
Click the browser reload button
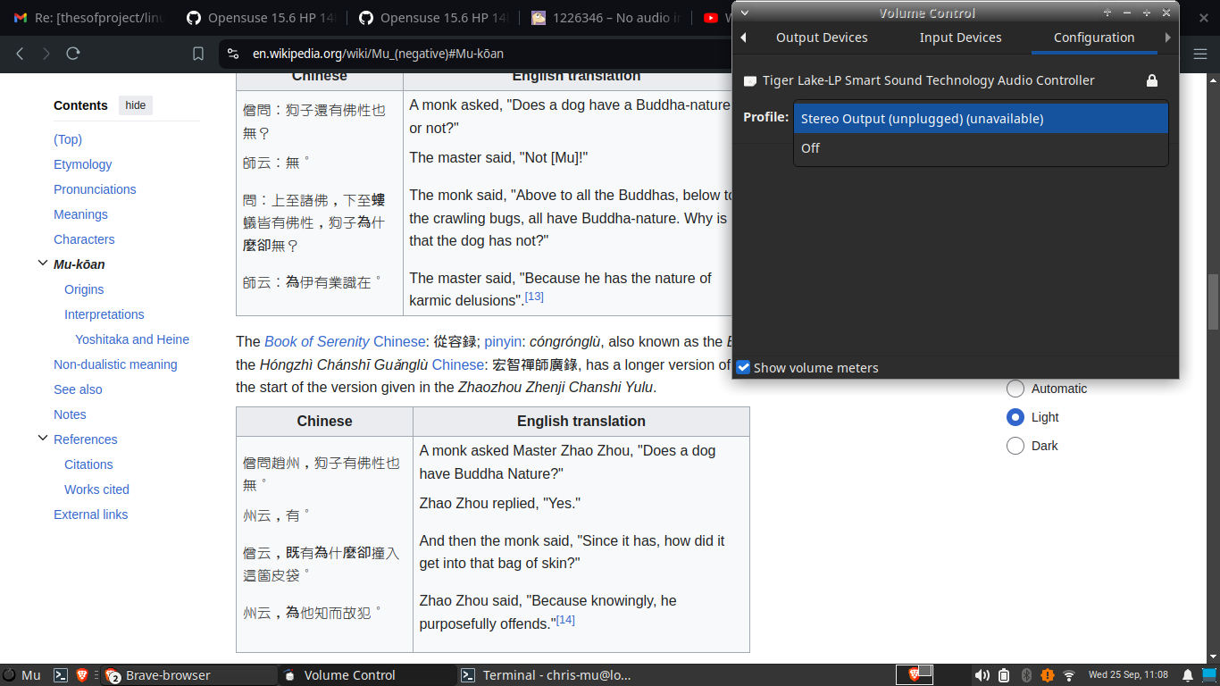coord(73,54)
